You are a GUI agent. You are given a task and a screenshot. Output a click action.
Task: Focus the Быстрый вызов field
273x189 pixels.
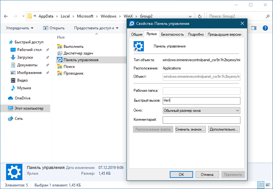pos(201,101)
